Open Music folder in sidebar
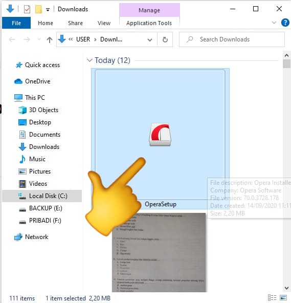The width and height of the screenshot is (291, 303). click(x=37, y=159)
